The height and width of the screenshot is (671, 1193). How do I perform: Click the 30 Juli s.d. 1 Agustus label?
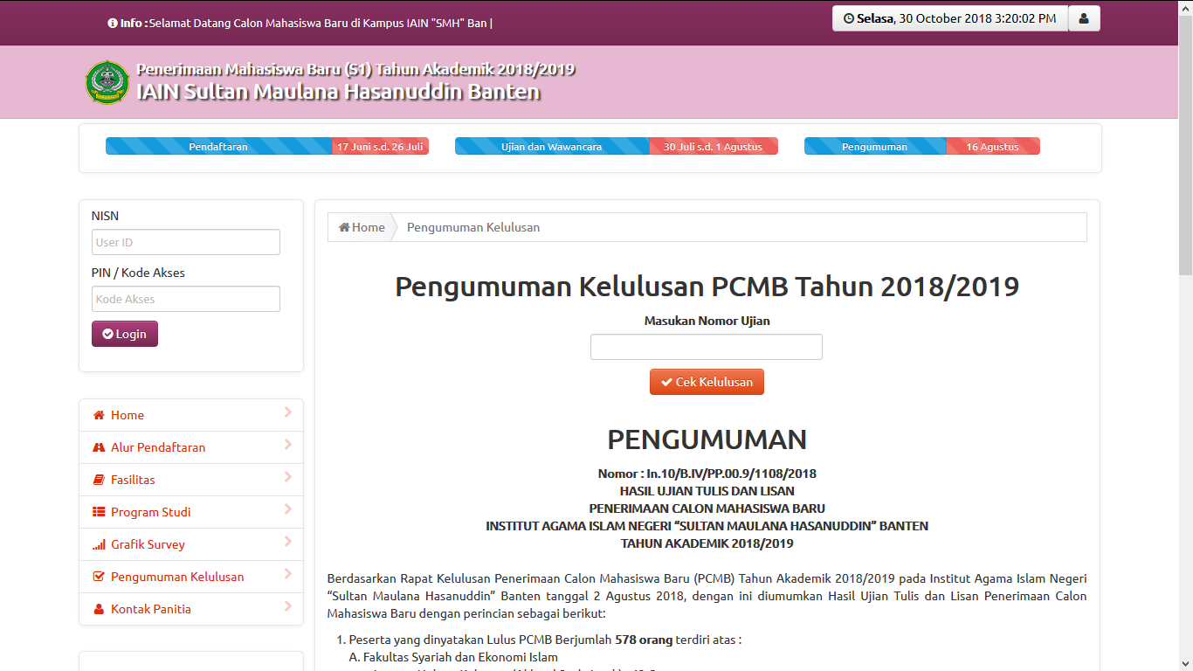pyautogui.click(x=714, y=147)
